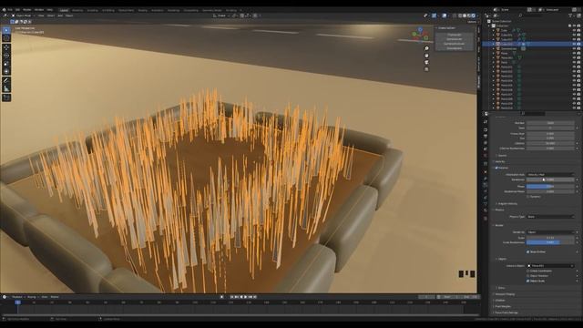583x328 pixels.
Task: Enable the Rotation panel checkbox
Action: point(496,168)
